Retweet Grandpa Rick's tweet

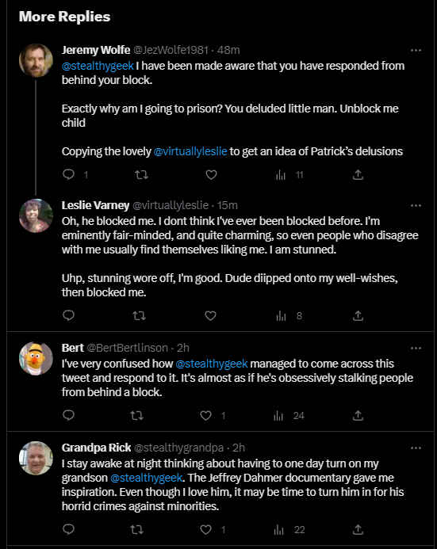coord(136,529)
